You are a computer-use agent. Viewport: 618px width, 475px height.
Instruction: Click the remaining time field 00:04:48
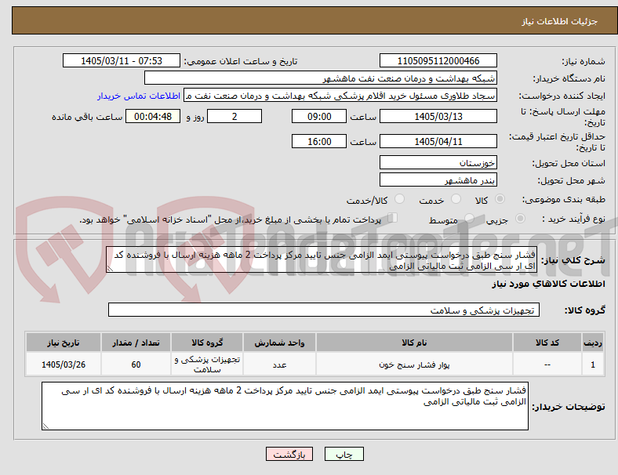(153, 116)
